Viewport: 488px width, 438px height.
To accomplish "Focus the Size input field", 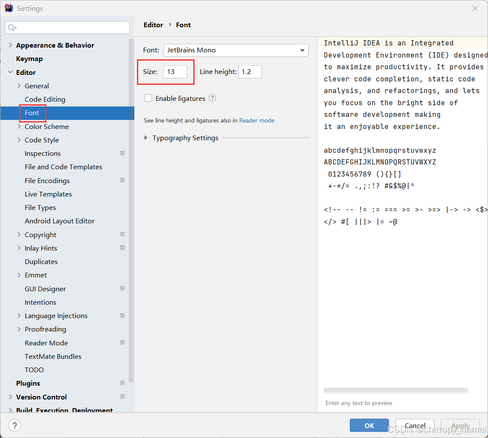I will [x=175, y=72].
